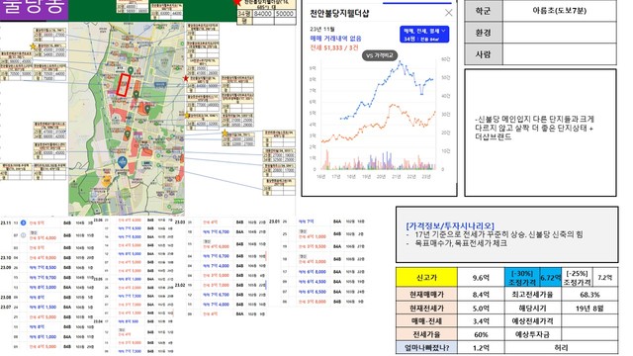Select the 매매-전세 label cell
This screenshot has height=356, width=633.
click(x=426, y=321)
